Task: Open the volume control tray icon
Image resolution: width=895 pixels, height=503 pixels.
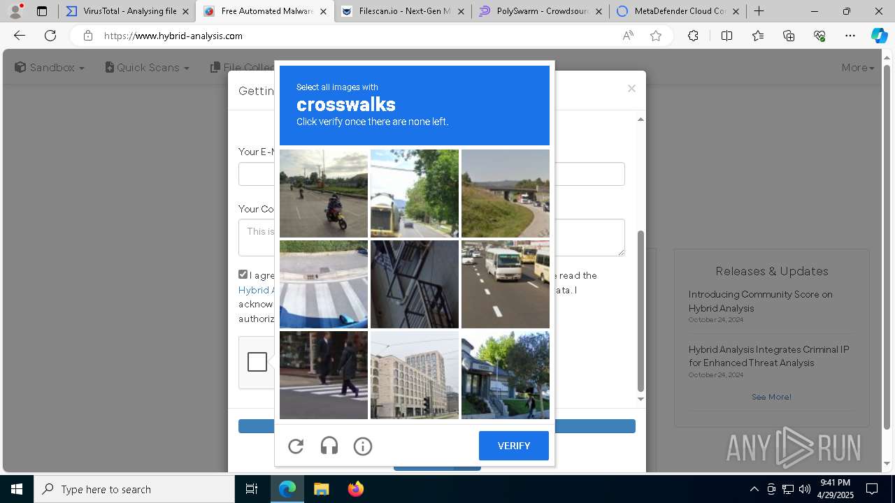Action: [x=804, y=489]
